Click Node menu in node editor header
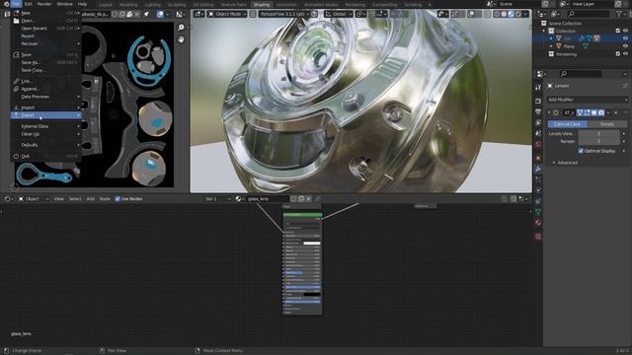The width and height of the screenshot is (632, 355). click(x=105, y=199)
